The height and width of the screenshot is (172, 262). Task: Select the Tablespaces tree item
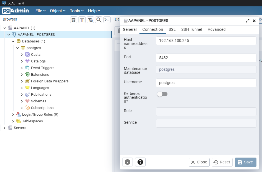pos(32,121)
